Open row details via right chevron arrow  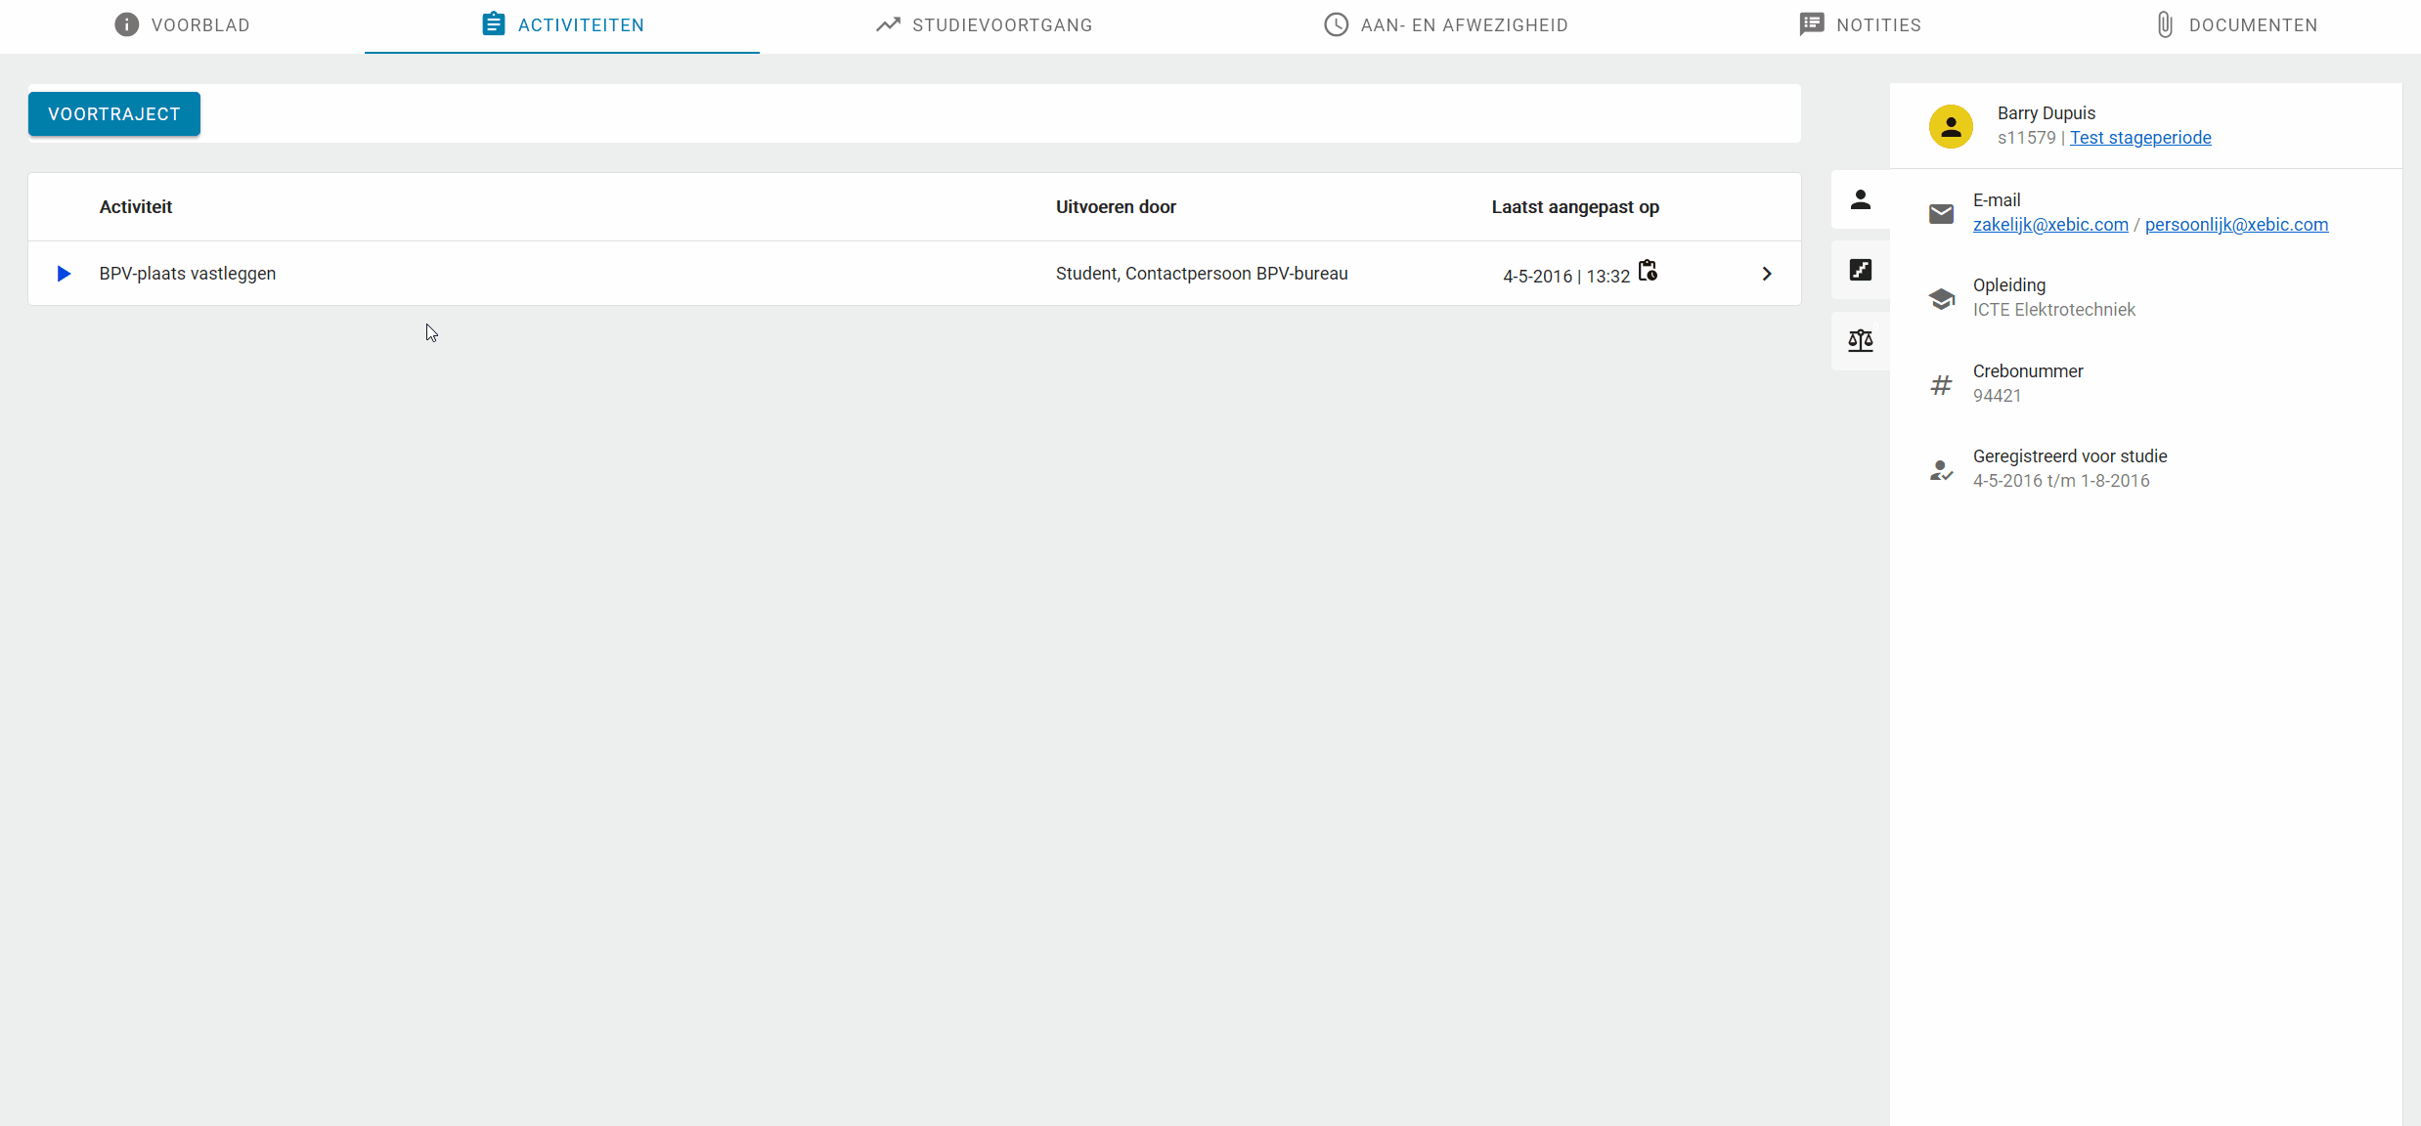click(1766, 274)
